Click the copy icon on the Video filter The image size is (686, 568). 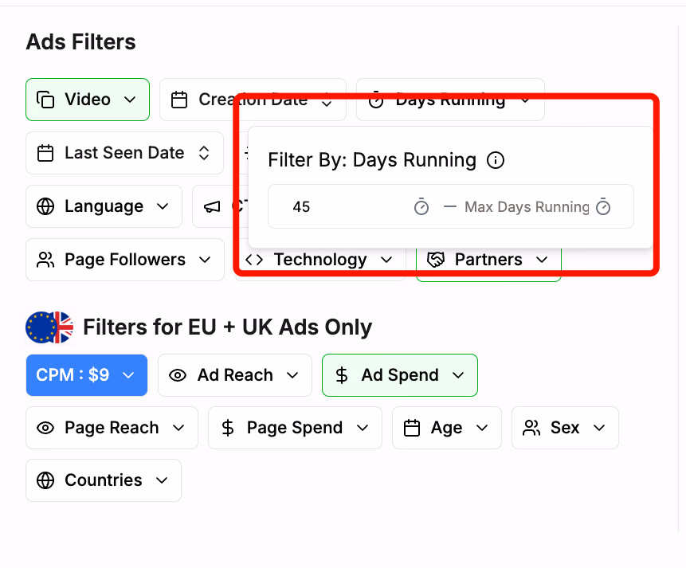click(x=46, y=99)
